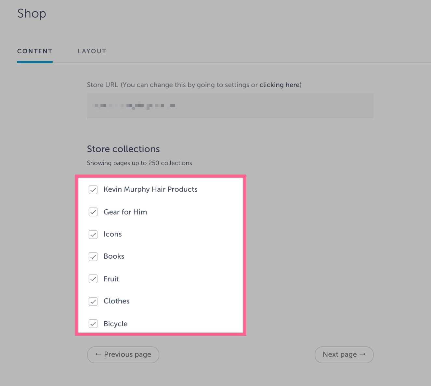Switch to the Layout tab

click(92, 51)
